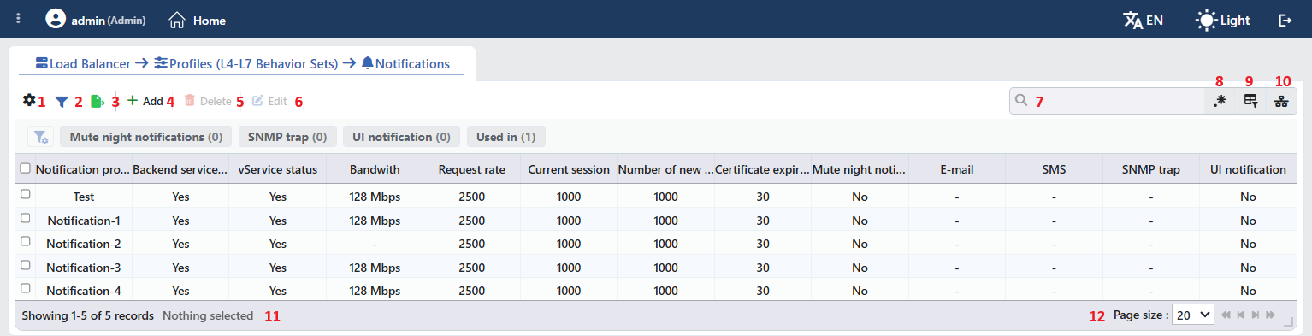Select the Mute night notifications (0) filter
The height and width of the screenshot is (336, 1312).
146,137
